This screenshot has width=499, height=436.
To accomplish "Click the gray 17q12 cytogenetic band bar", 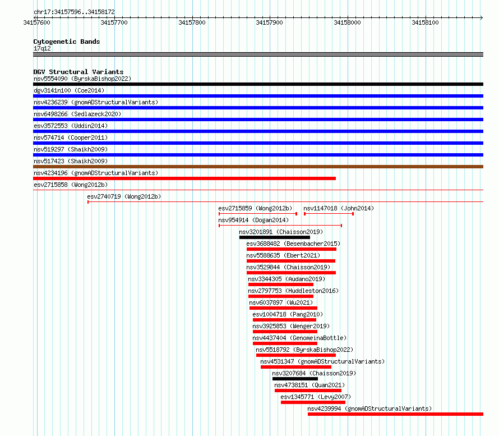I will click(258, 54).
